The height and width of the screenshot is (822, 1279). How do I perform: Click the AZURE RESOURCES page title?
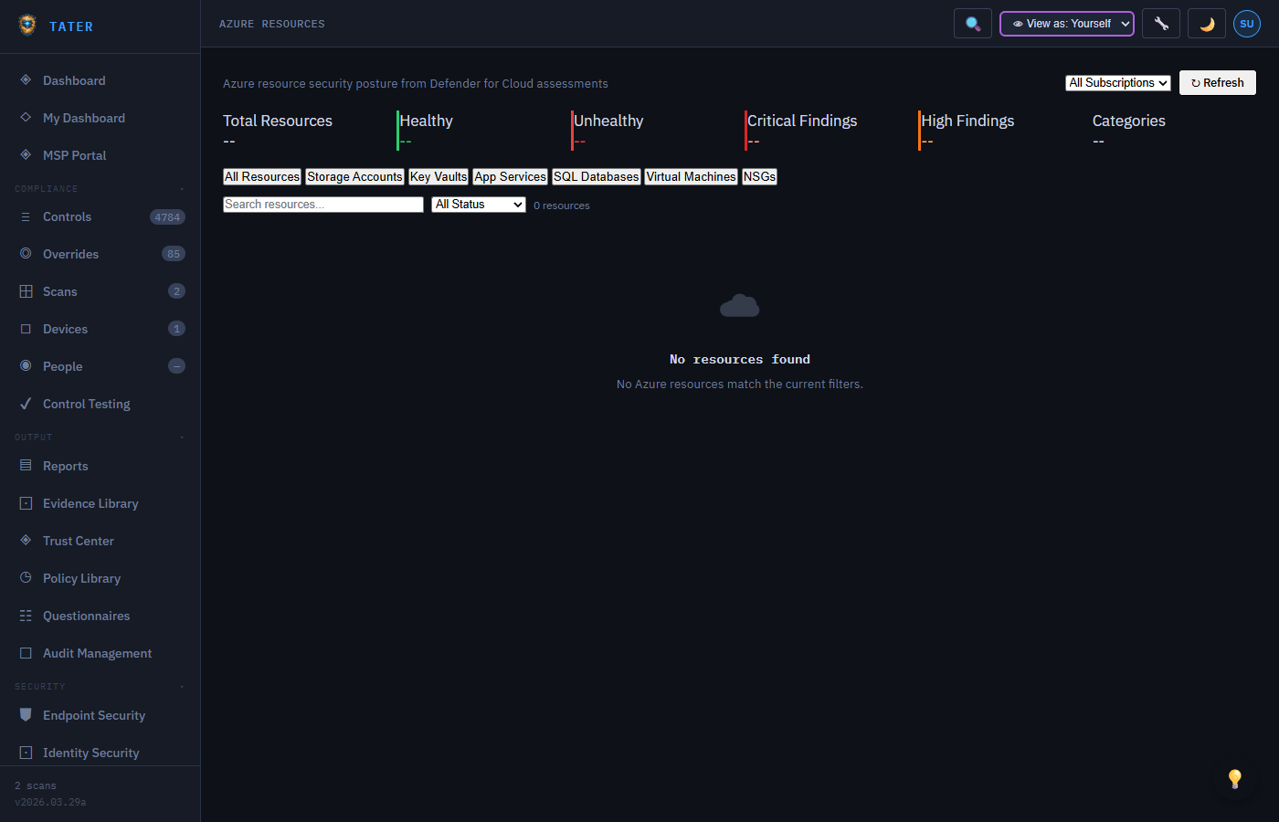pyautogui.click(x=272, y=24)
